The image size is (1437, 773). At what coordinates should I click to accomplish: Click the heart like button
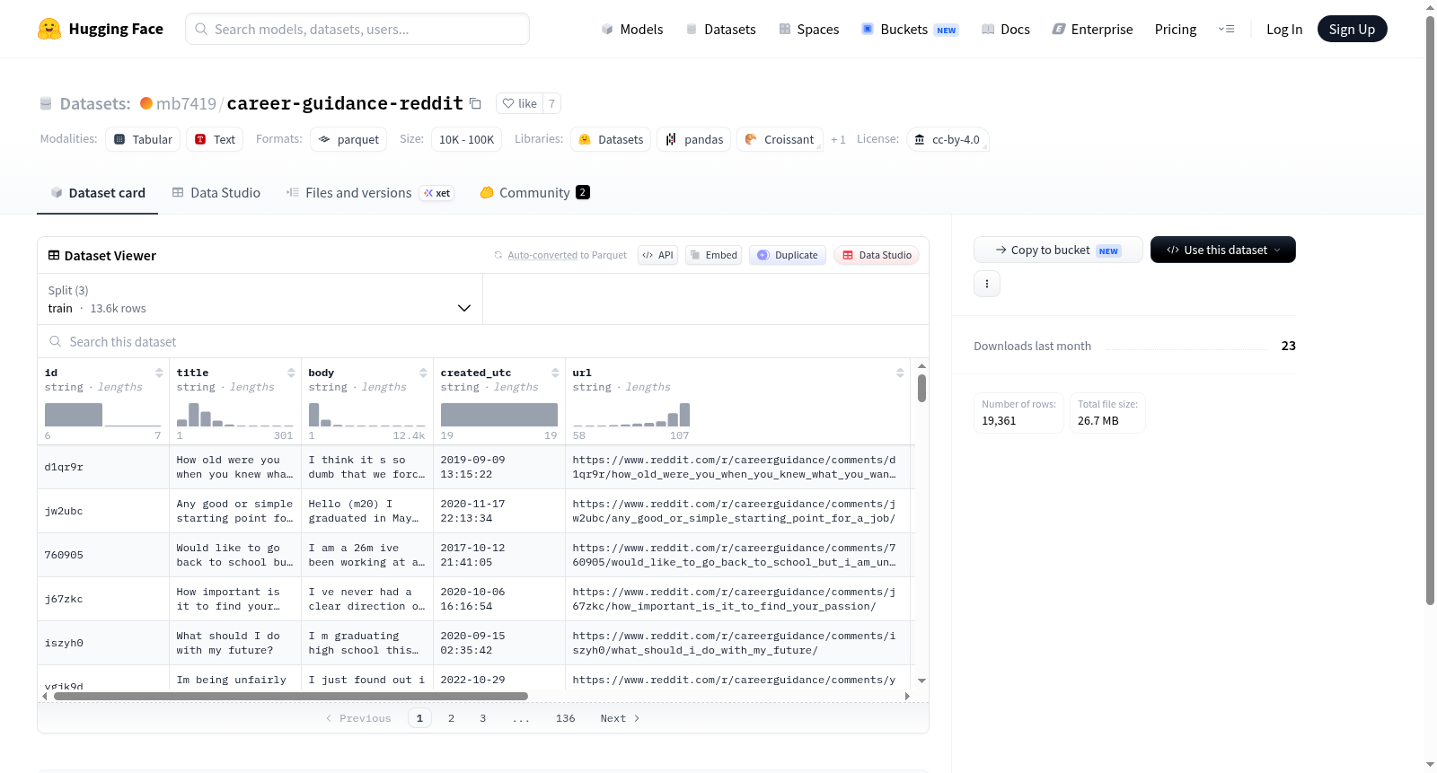coord(519,103)
